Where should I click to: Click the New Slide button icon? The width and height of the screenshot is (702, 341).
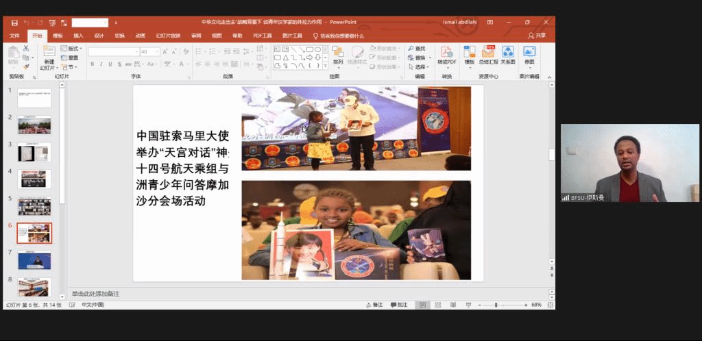49,52
